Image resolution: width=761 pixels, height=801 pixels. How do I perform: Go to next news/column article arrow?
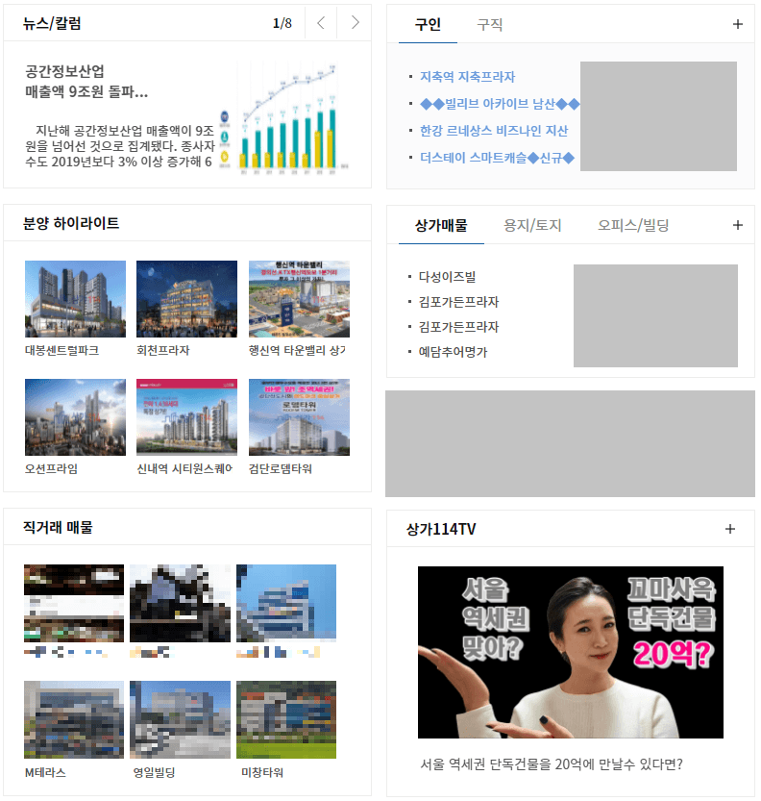pyautogui.click(x=356, y=23)
